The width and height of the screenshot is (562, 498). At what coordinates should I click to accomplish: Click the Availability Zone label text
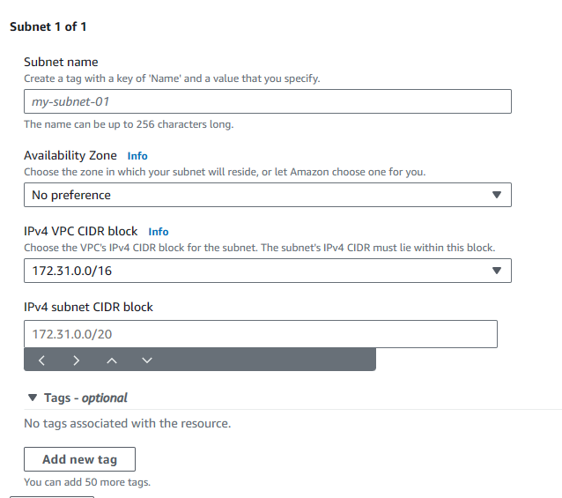click(70, 155)
